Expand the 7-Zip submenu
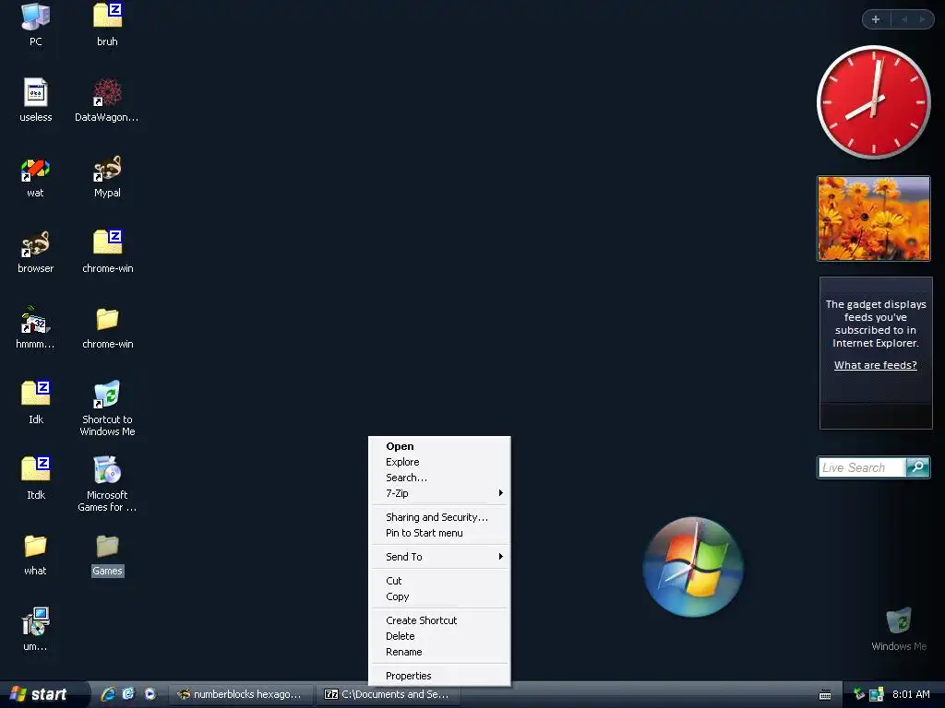This screenshot has height=708, width=945. point(439,493)
